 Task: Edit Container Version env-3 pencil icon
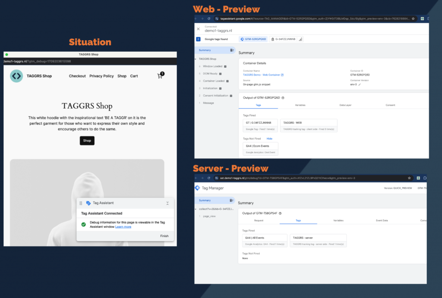[360, 85]
